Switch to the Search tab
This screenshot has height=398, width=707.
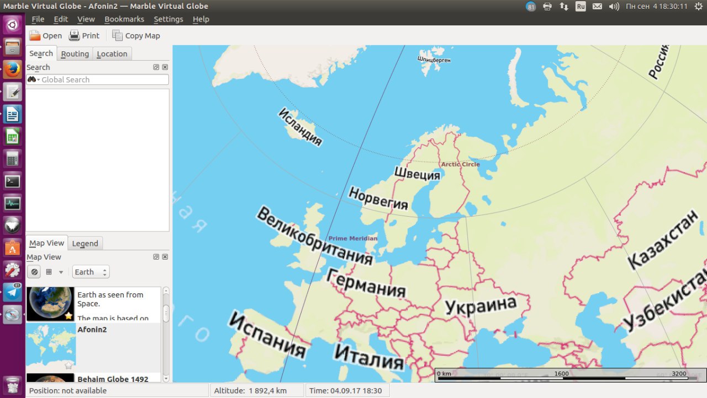(41, 53)
